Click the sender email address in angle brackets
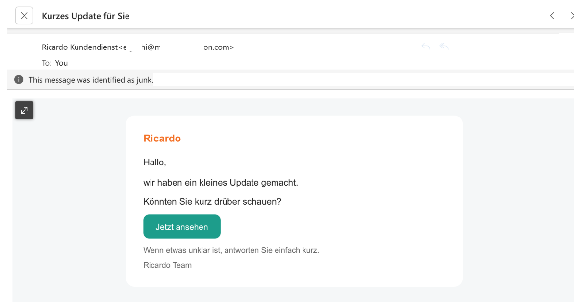The image size is (580, 303). point(177,47)
